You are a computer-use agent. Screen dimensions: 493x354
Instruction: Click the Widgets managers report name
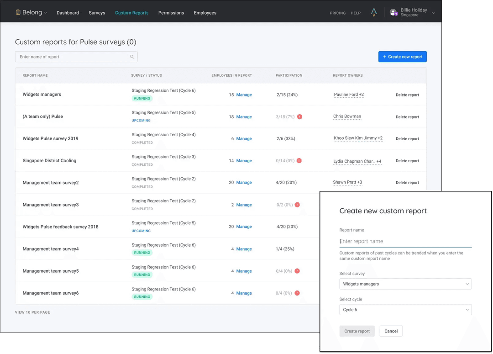(42, 95)
